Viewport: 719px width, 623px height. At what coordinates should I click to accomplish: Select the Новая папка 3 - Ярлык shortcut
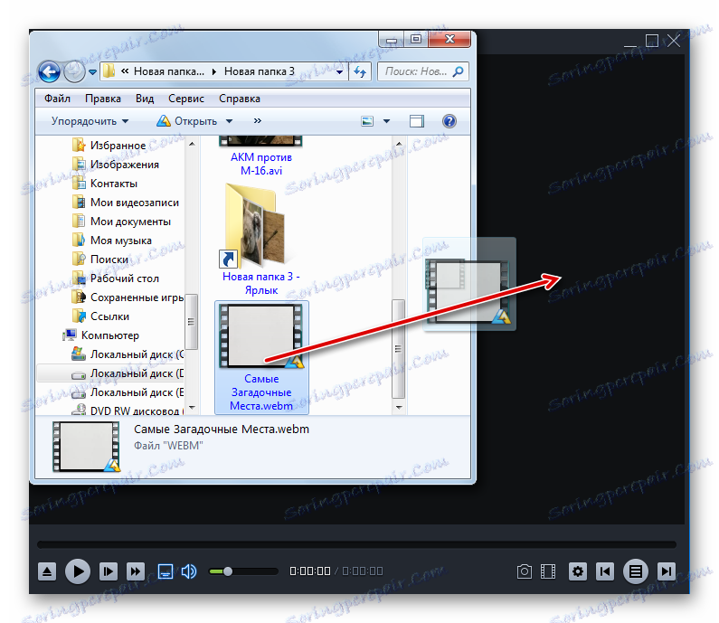[260, 239]
